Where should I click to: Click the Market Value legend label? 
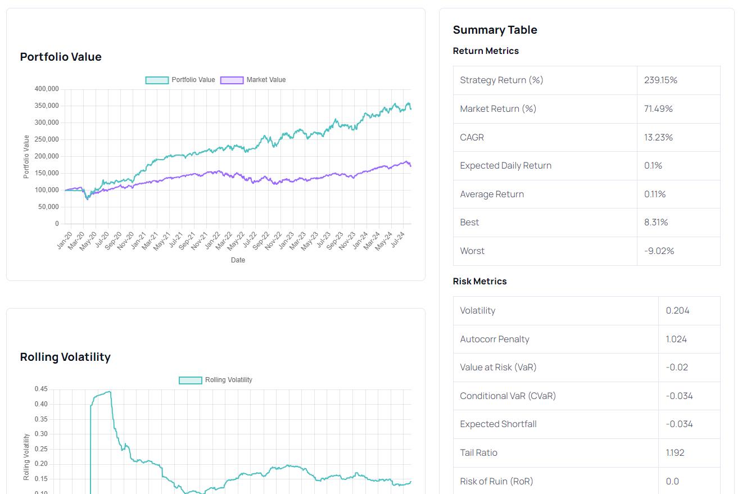click(266, 80)
